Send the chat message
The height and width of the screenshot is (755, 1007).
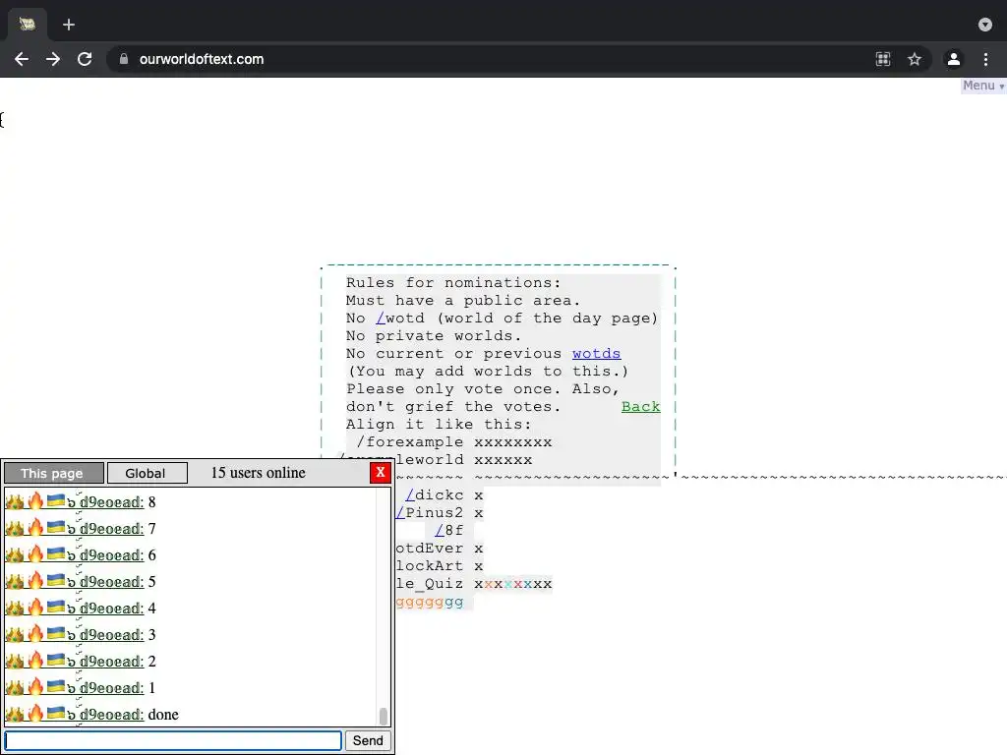pos(368,740)
